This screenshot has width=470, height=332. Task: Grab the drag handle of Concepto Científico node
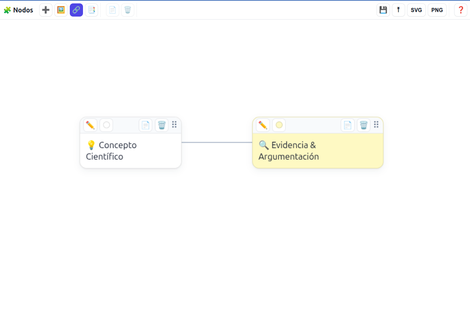174,125
